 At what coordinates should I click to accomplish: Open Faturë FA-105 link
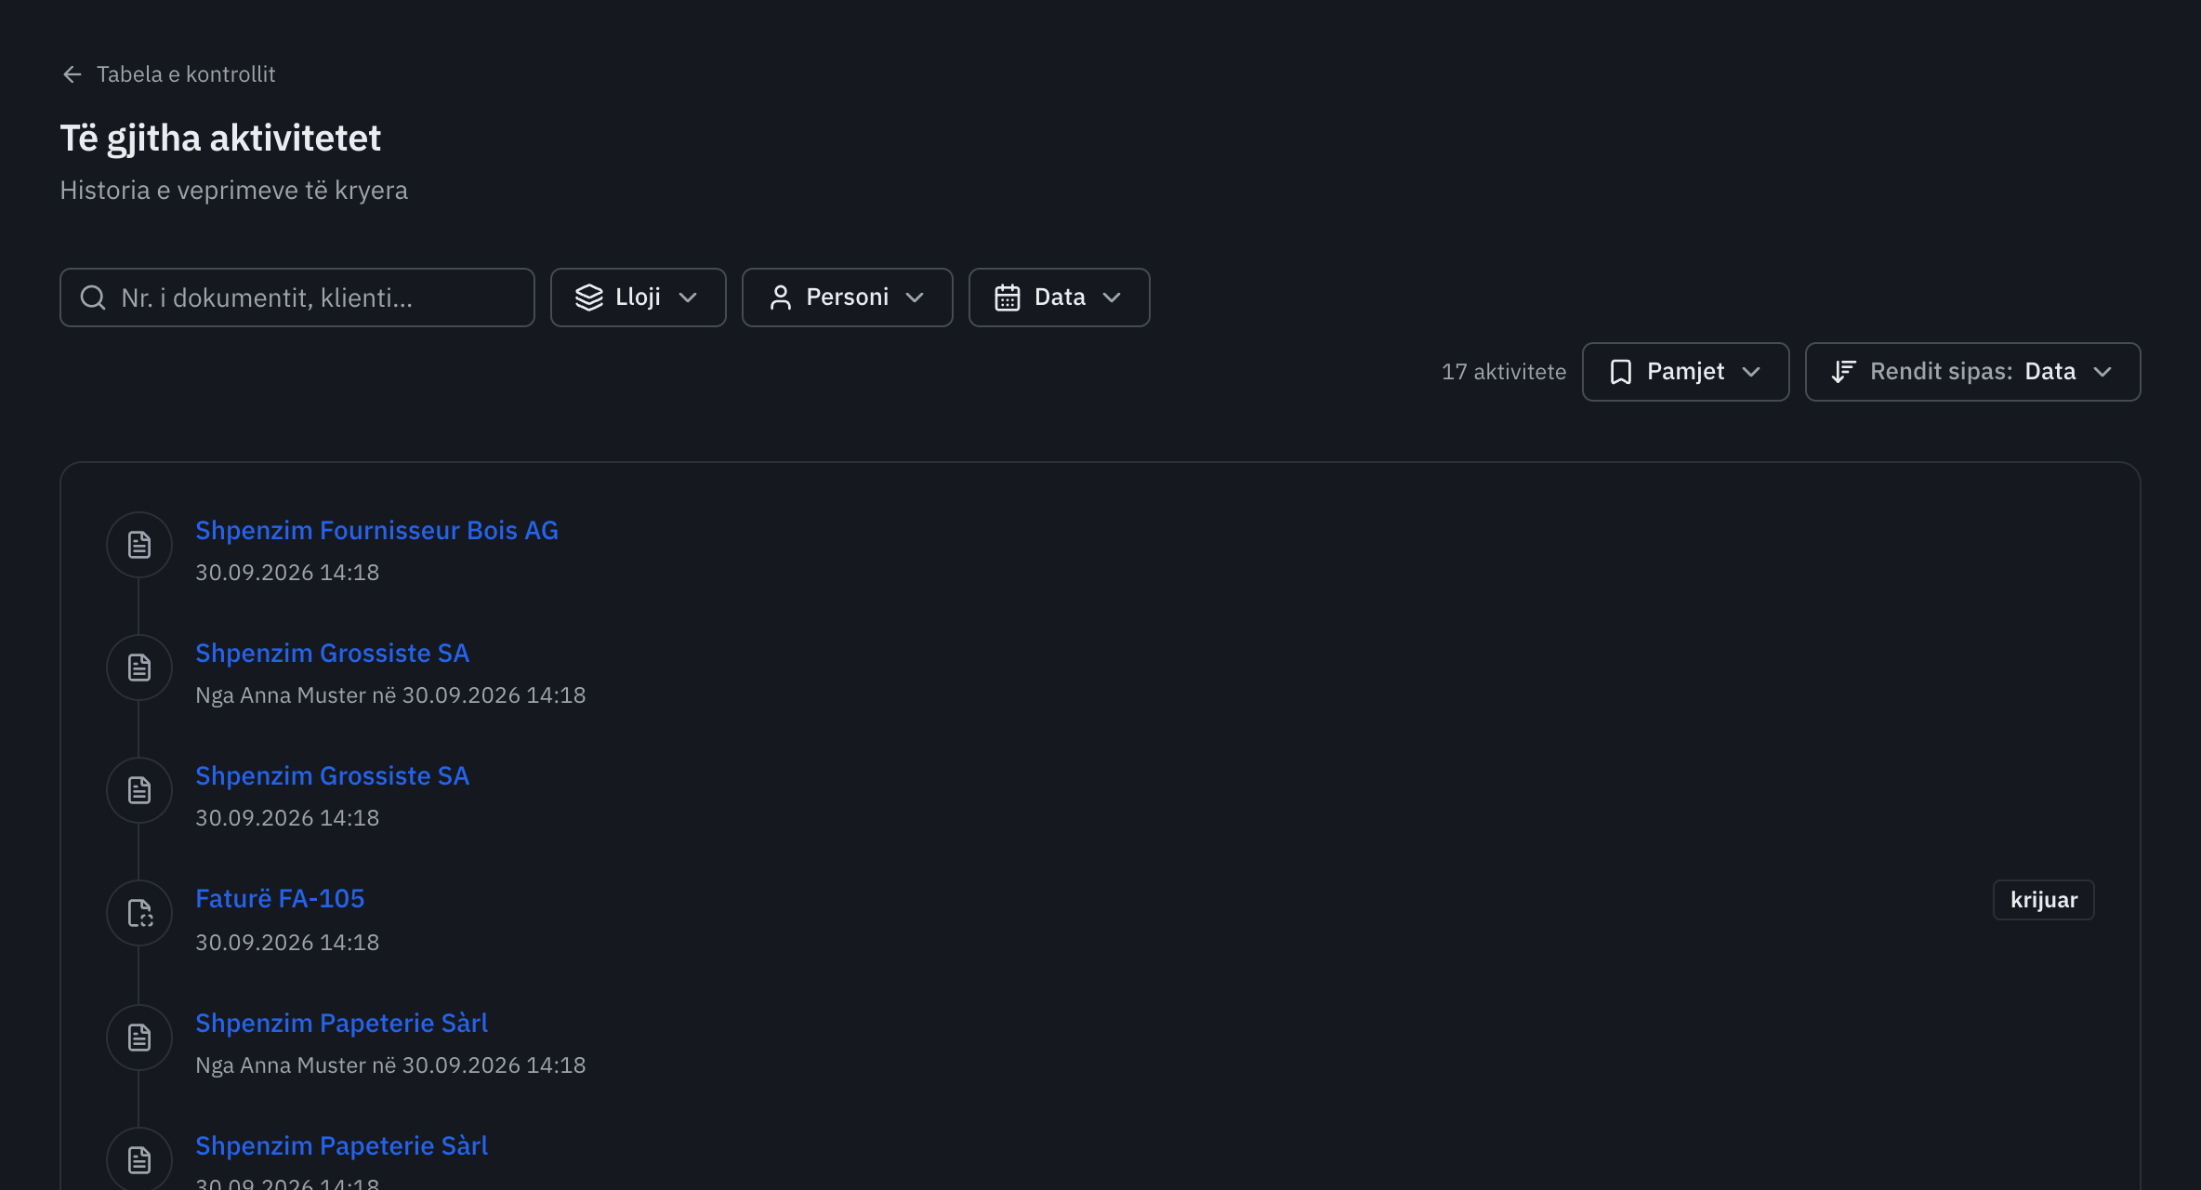click(x=280, y=898)
